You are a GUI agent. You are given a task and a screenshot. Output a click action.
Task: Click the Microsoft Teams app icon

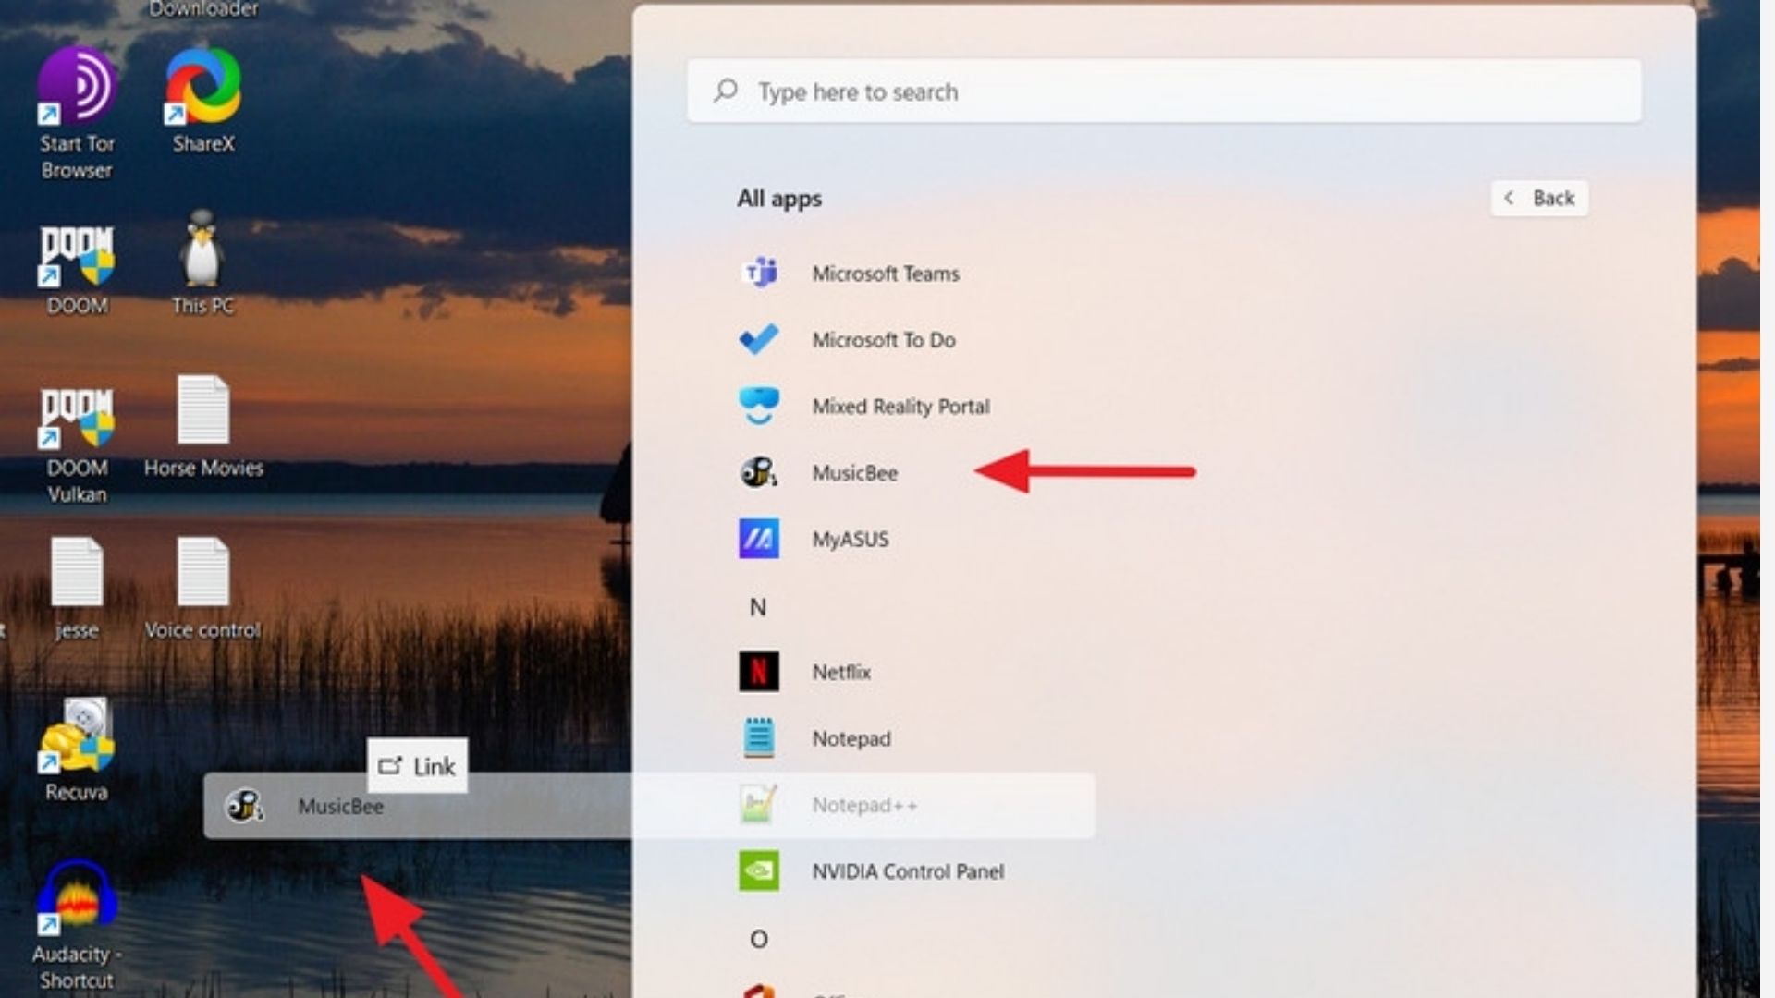759,273
